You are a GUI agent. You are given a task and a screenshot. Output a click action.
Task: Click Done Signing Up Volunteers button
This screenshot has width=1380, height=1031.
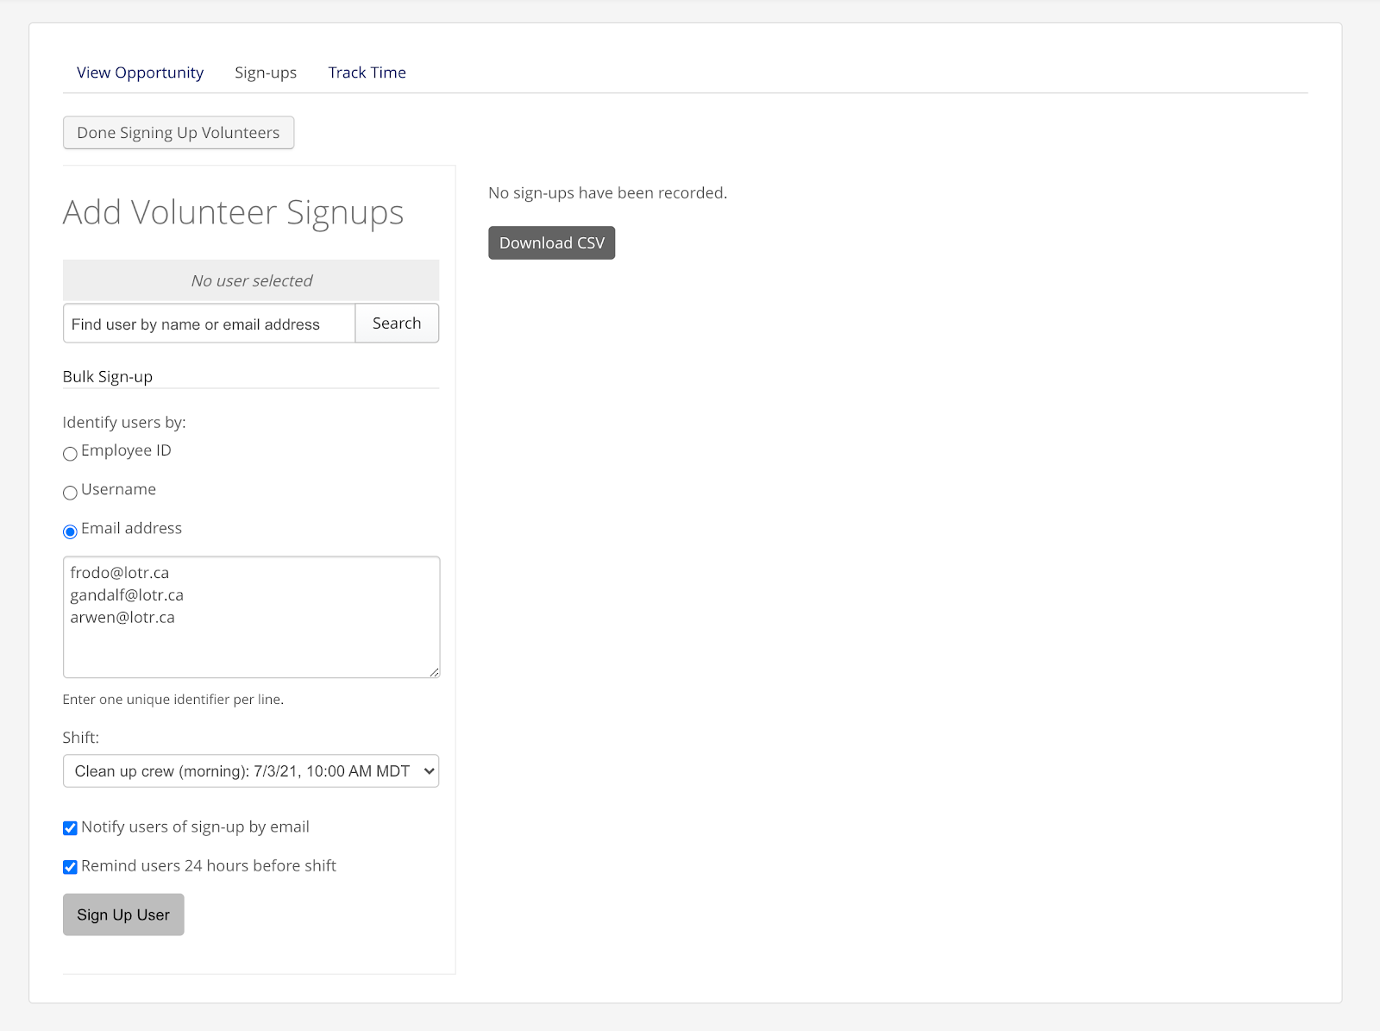pos(179,133)
